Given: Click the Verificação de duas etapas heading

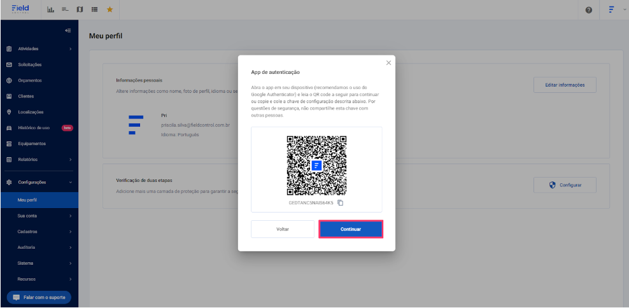Looking at the screenshot, I should [x=145, y=181].
